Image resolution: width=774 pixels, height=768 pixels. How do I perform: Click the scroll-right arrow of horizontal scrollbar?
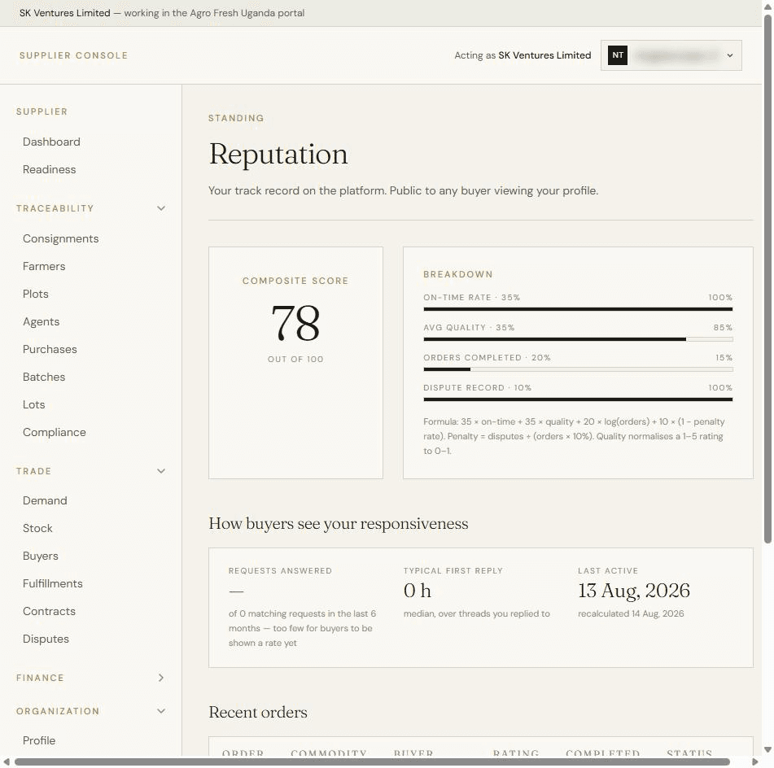click(754, 762)
